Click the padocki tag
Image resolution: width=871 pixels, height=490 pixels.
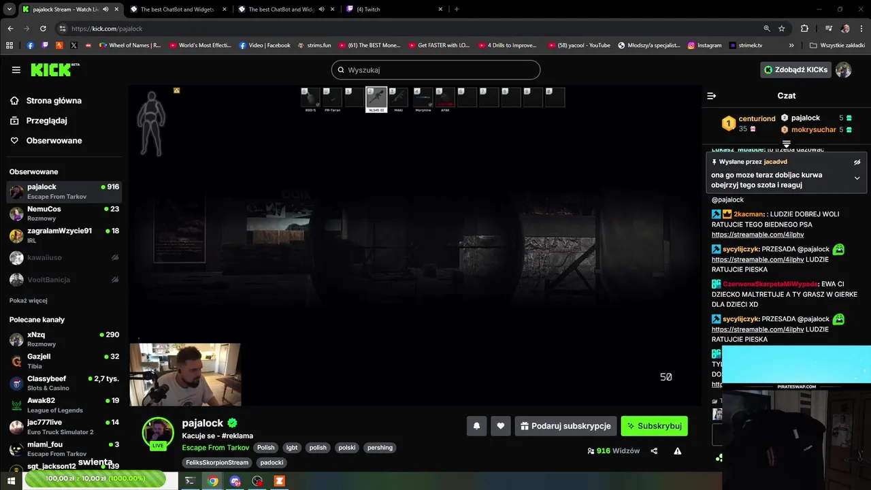[x=272, y=463]
